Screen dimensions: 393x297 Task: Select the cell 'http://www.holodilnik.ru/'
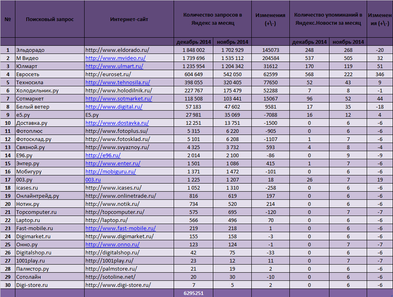pos(129,90)
